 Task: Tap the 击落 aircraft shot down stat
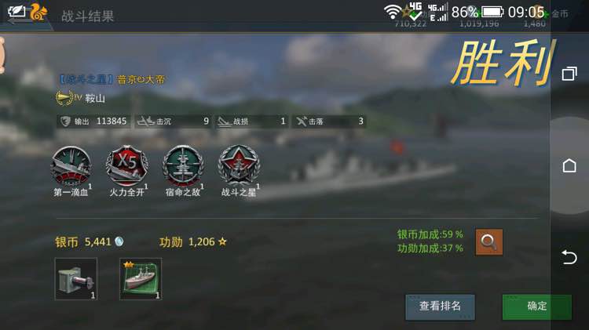click(329, 121)
